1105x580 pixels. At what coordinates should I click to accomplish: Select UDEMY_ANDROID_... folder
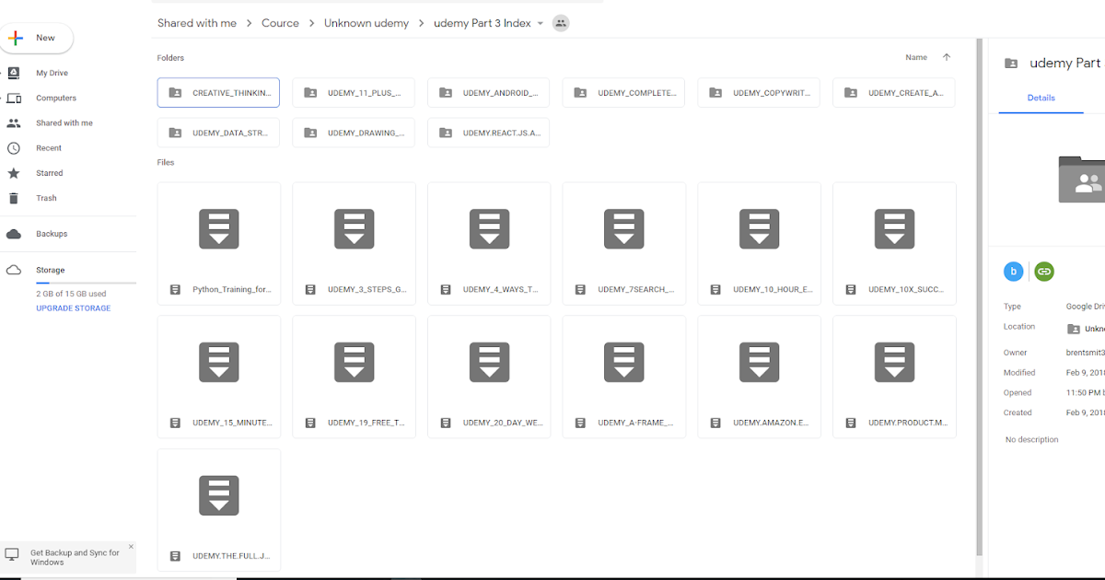click(489, 93)
